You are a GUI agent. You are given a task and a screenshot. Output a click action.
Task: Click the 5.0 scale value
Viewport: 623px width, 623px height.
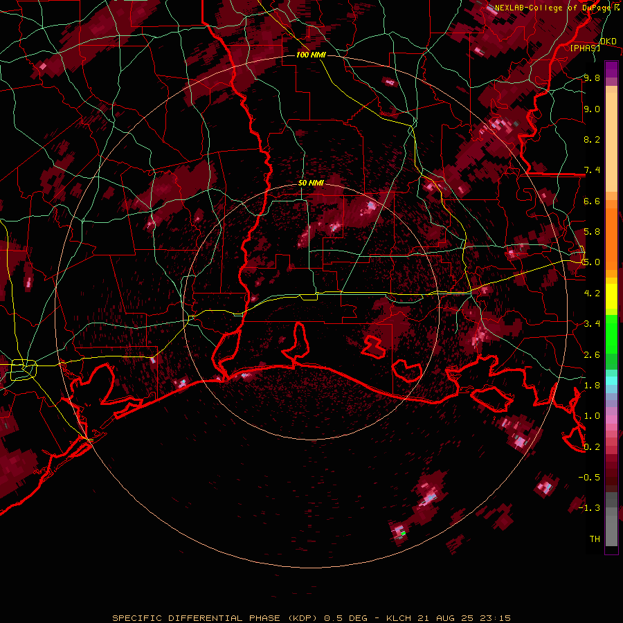(x=592, y=262)
